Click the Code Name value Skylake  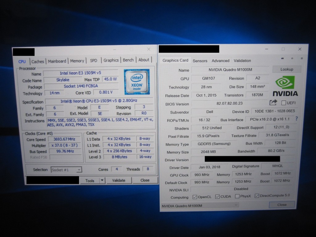63,80
